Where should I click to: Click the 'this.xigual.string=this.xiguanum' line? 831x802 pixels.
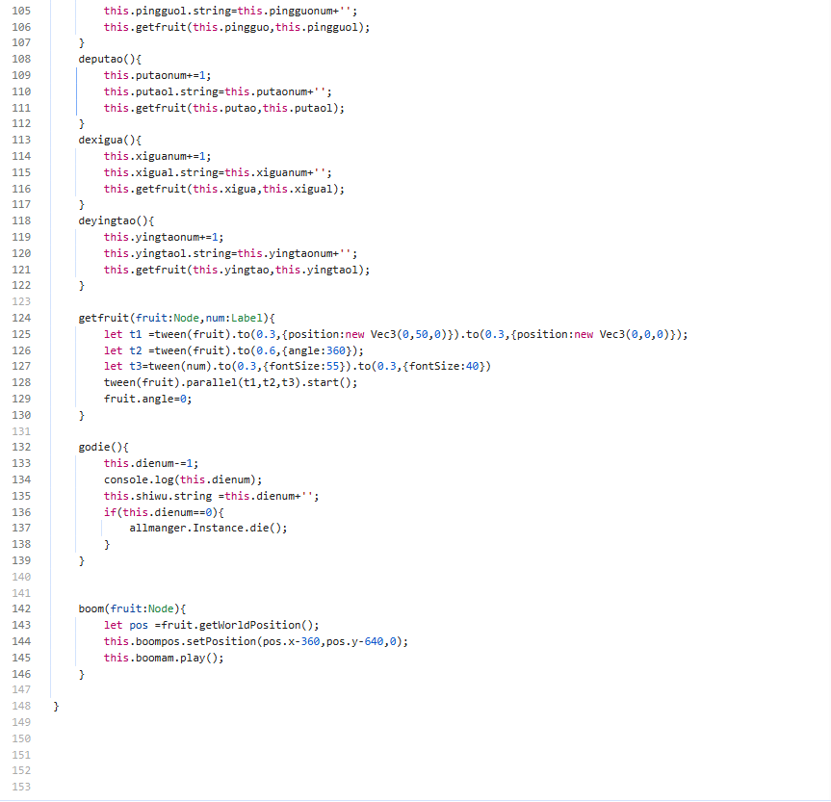tap(218, 172)
